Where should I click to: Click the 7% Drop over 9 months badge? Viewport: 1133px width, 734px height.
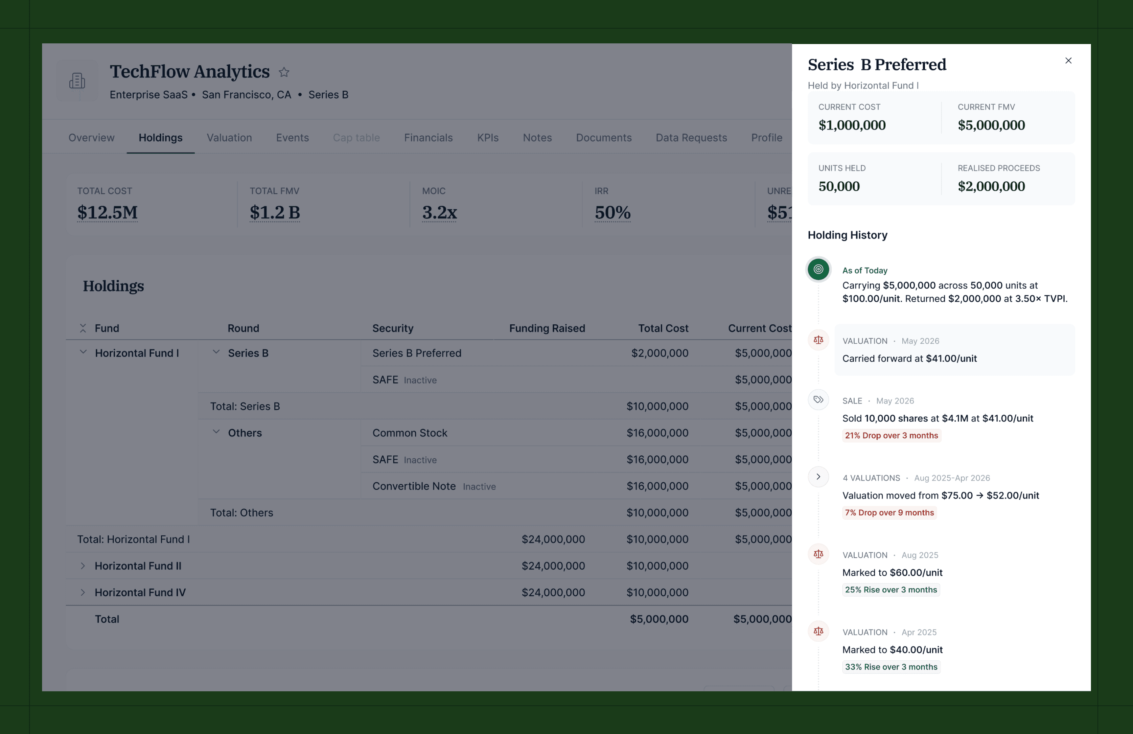pyautogui.click(x=889, y=512)
